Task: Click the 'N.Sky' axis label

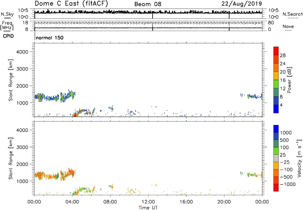Action: pyautogui.click(x=7, y=14)
